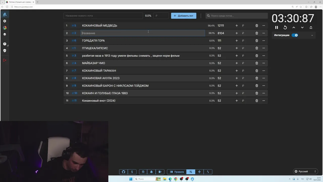Image resolution: width=323 pixels, height=182 pixels.
Task: Click the 12111 amount value
Action: click(x=221, y=26)
